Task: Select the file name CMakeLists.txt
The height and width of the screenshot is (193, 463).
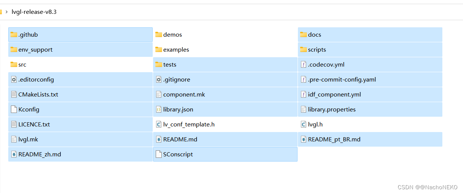Action: pyautogui.click(x=38, y=94)
